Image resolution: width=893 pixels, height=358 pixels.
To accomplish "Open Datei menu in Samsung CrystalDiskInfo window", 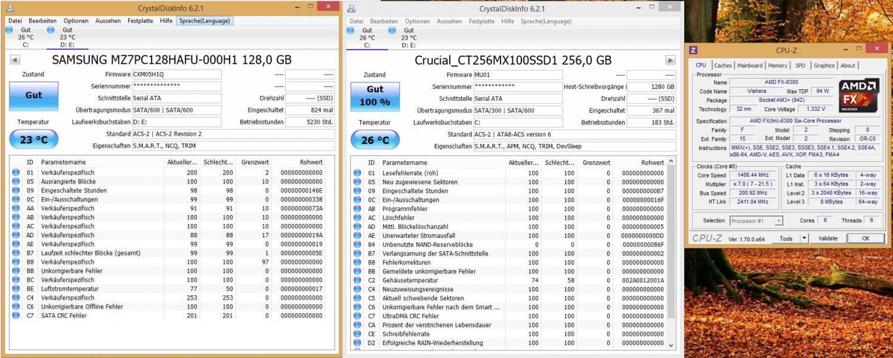I will tap(15, 21).
